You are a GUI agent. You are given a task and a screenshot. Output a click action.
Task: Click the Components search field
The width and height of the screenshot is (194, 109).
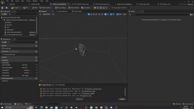click(x=23, y=14)
